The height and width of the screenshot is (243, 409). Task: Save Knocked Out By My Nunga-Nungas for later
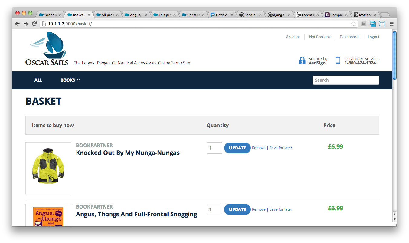281,148
